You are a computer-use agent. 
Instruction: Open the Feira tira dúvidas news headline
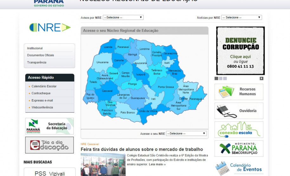click(142, 149)
